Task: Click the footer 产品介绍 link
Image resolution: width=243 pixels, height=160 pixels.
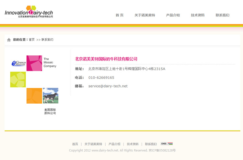Action: (114, 144)
